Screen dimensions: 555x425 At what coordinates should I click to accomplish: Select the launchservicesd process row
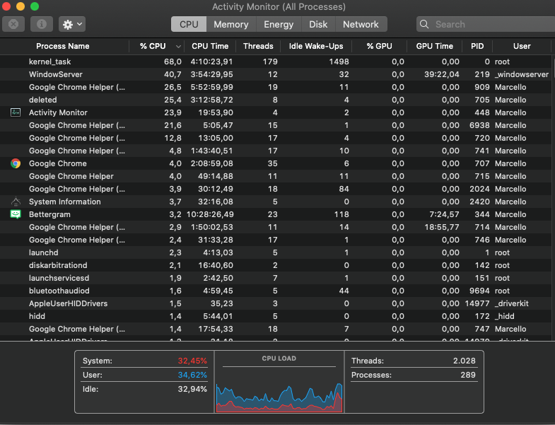pos(276,279)
